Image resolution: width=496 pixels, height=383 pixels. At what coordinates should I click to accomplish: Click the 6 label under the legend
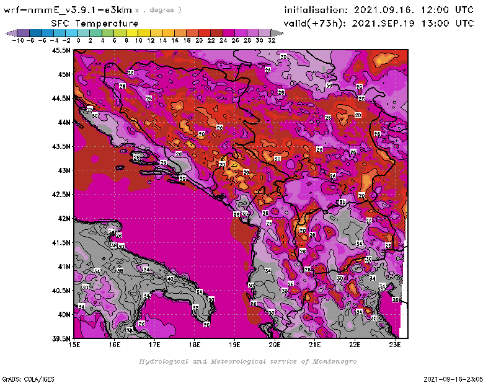point(114,40)
